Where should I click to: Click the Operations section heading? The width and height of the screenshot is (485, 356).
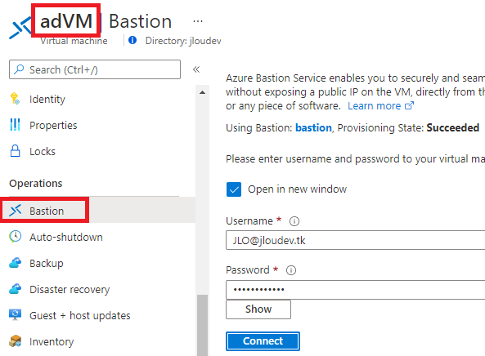click(x=36, y=184)
